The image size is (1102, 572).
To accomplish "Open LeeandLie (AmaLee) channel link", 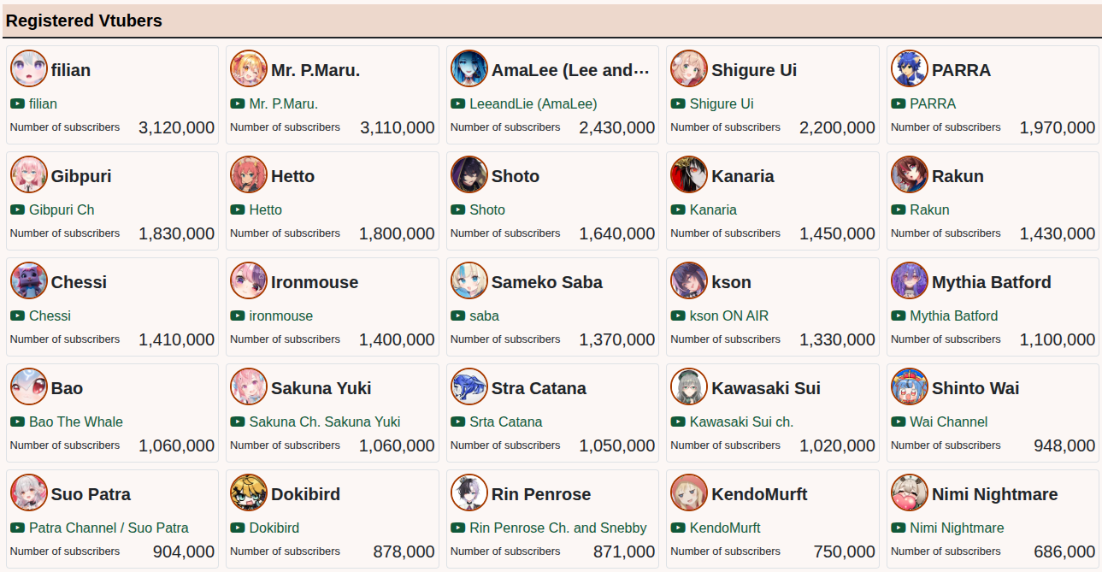I will (533, 103).
